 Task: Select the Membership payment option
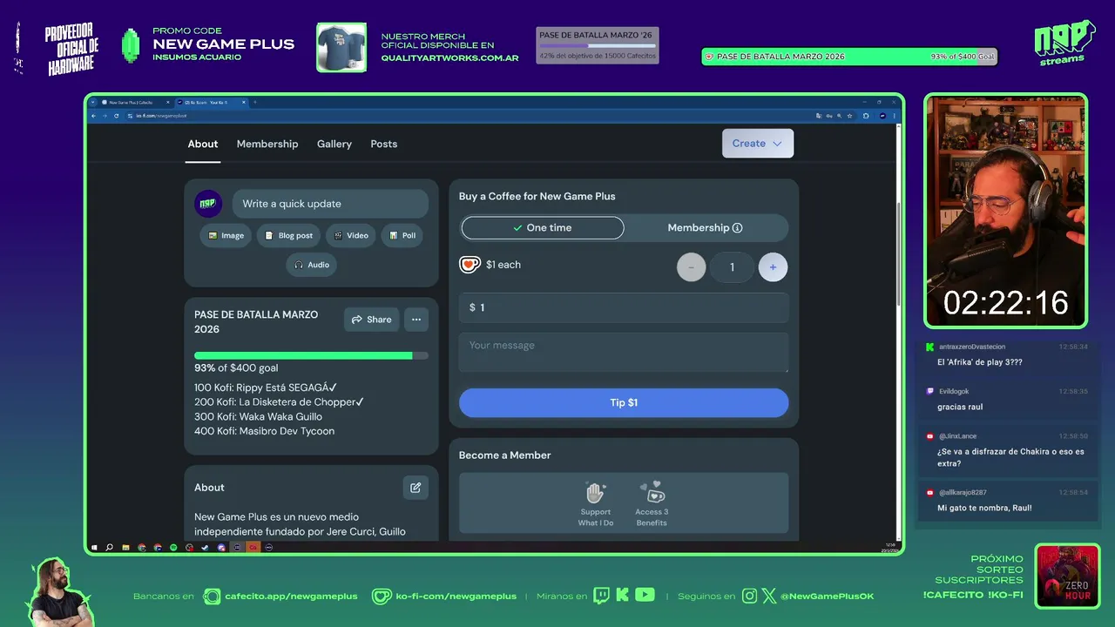click(705, 227)
